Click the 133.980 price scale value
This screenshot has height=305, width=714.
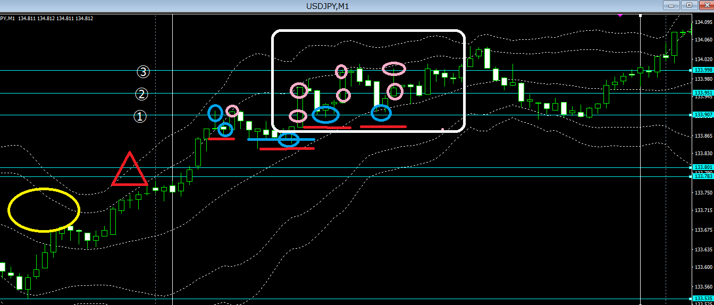(704, 79)
